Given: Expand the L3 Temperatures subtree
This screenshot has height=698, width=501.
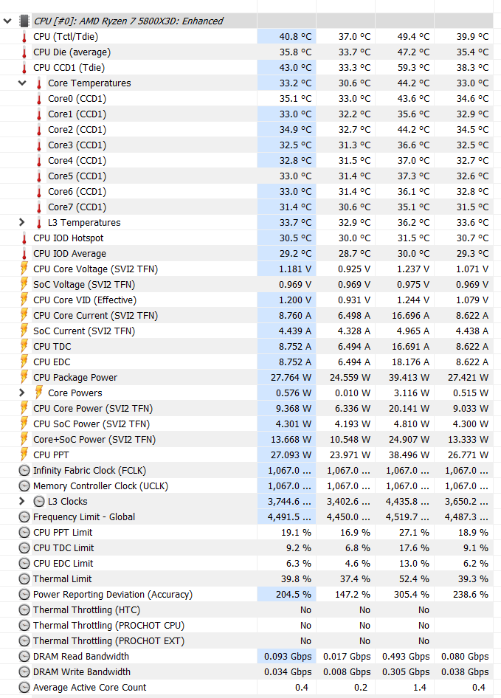Looking at the screenshot, I should 22,222.
